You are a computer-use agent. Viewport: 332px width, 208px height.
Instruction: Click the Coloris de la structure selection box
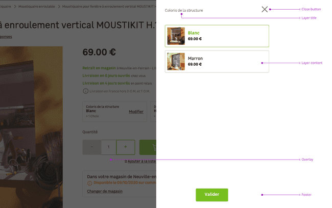tap(114, 111)
